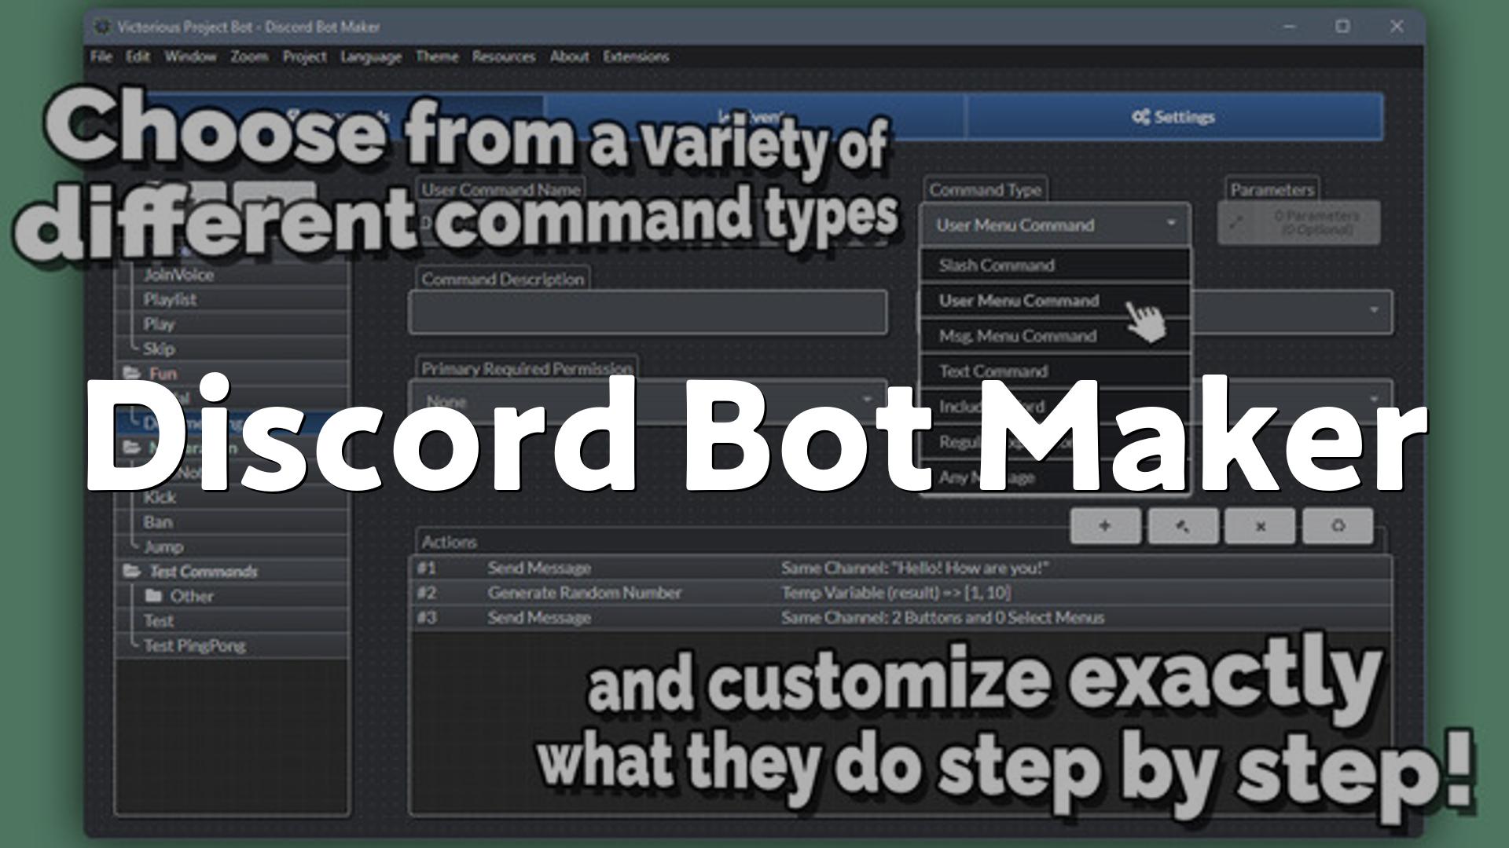Choose User Menu Command option in list
Screen dimensions: 1509x848
1055,301
